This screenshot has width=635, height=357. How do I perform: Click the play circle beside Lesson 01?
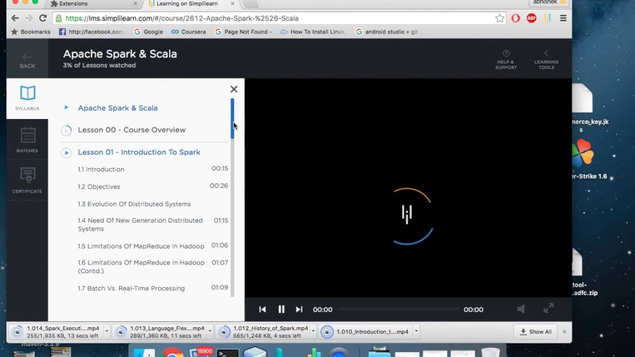[x=66, y=152]
